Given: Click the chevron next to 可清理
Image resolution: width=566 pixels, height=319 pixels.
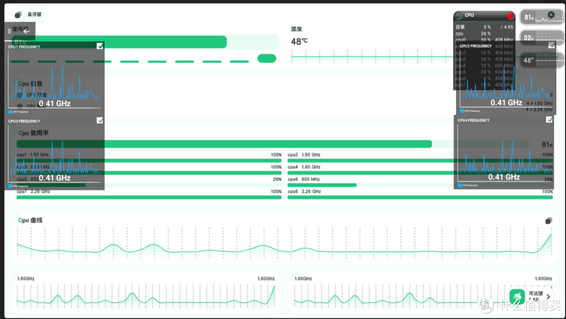Looking at the screenshot, I should (x=548, y=296).
